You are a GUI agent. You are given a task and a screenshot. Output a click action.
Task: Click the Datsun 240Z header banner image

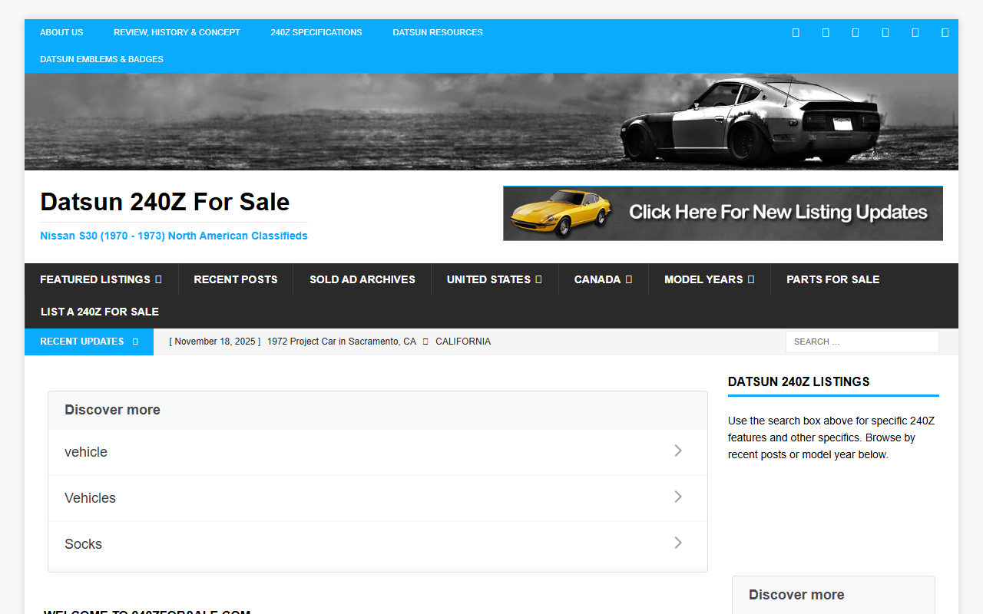[491, 121]
